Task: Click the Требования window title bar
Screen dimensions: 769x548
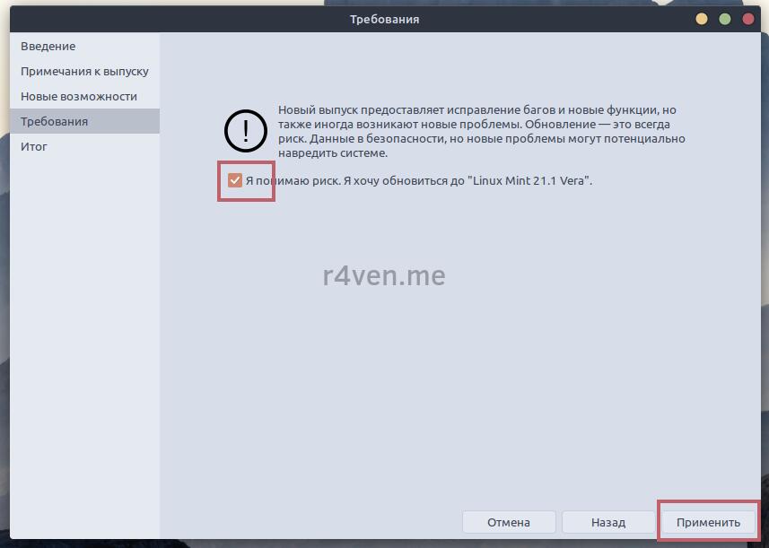Action: click(384, 19)
